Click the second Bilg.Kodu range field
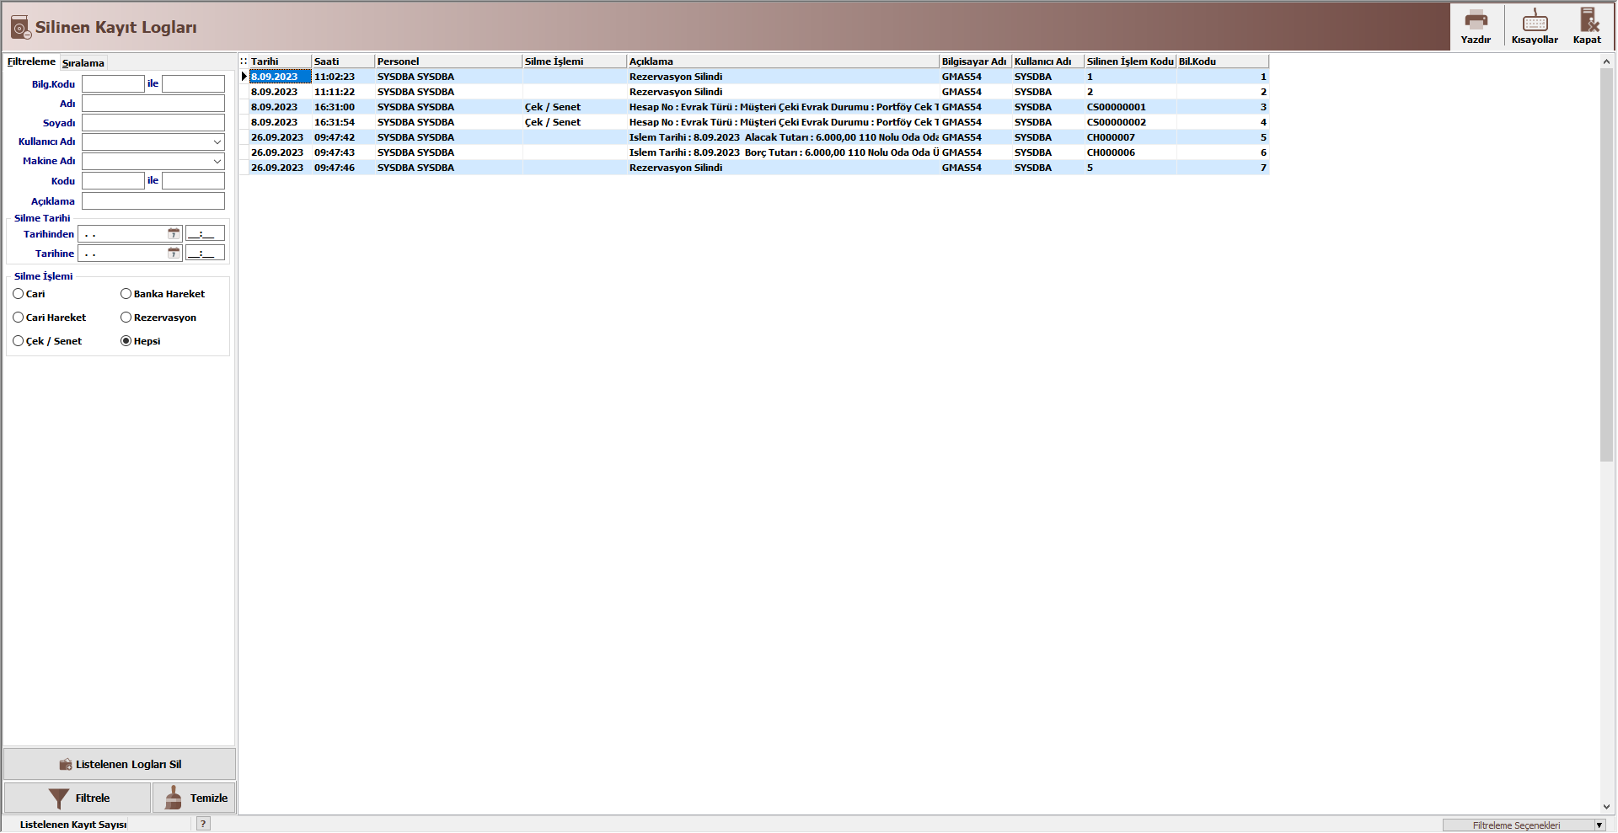The image size is (1618, 833). click(x=193, y=84)
